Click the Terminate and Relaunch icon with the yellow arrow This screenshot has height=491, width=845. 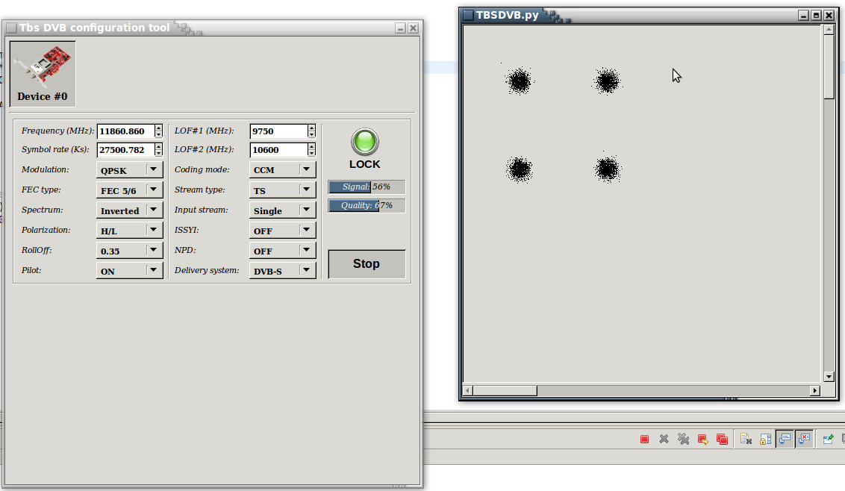click(702, 440)
